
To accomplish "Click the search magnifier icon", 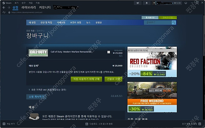I will click(174, 23).
